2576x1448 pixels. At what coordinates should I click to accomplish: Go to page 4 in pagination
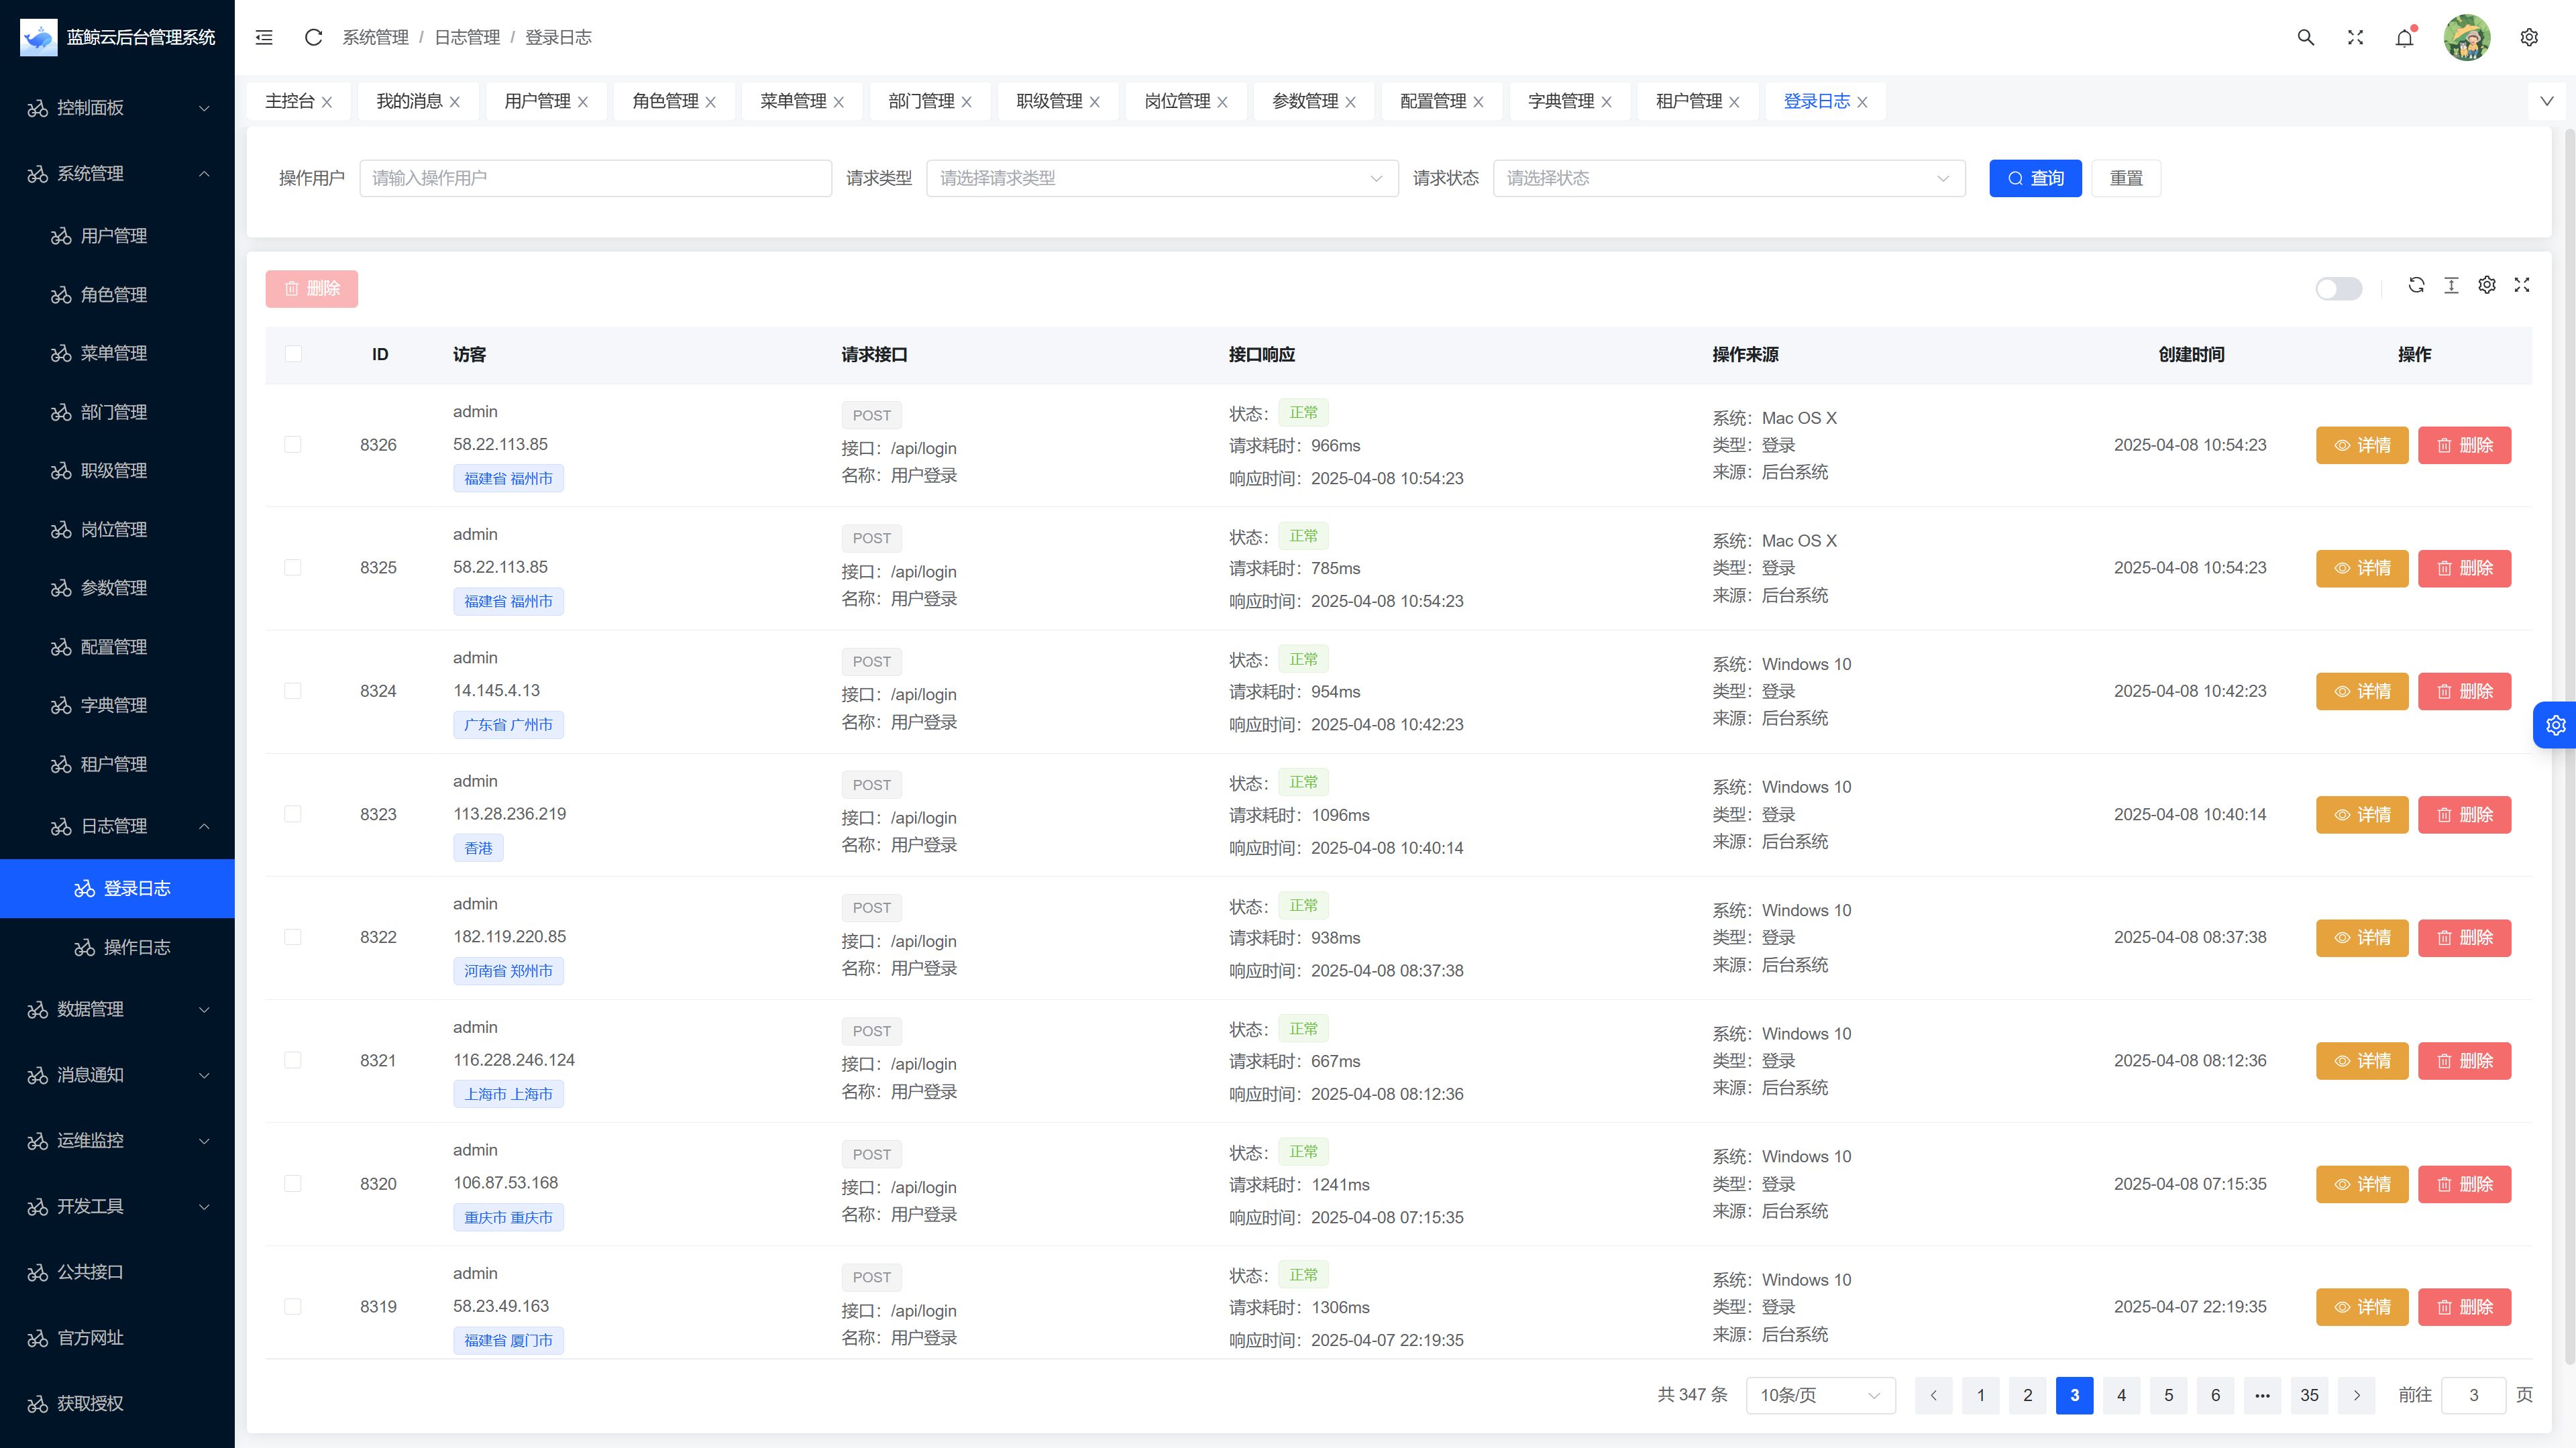point(2121,1395)
